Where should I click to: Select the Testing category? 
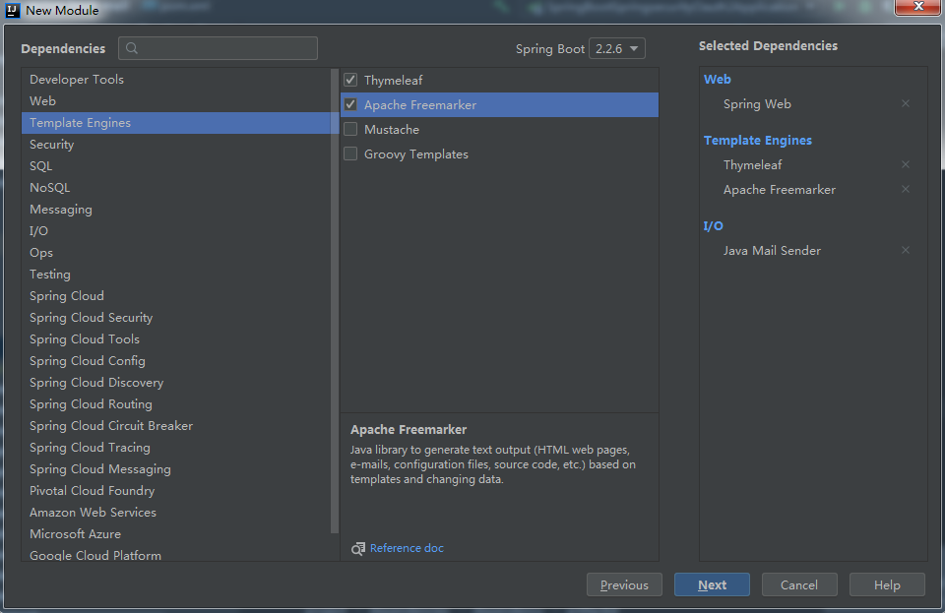click(176, 275)
